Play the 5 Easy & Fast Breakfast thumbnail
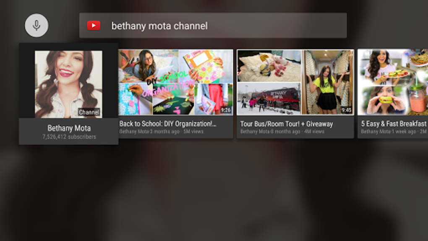The width and height of the screenshot is (428, 241). coord(393,82)
